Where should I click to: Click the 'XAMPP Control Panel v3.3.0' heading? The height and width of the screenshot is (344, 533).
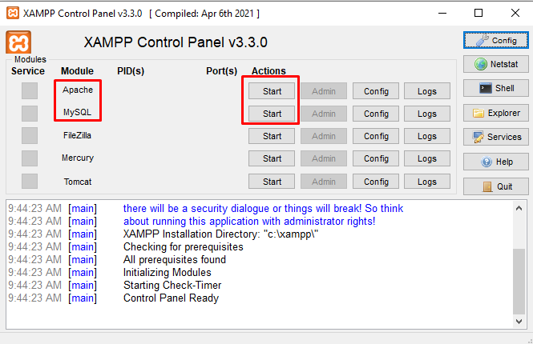click(x=176, y=42)
